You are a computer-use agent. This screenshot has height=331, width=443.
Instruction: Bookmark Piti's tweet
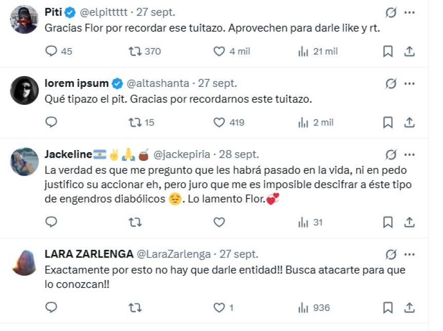[389, 51]
